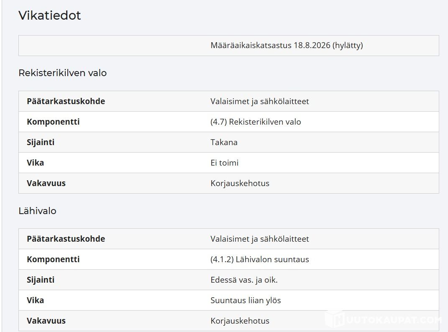Select Valaisimet ja sähkölaitteet in first table
The height and width of the screenshot is (332, 448).
pyautogui.click(x=260, y=102)
